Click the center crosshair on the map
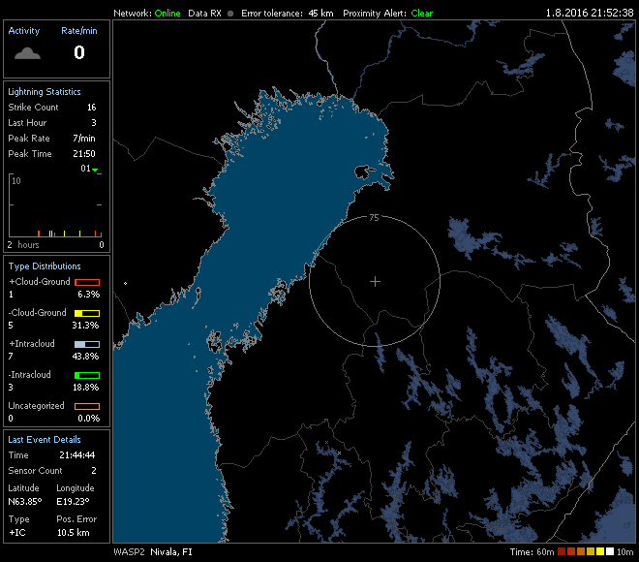639x562 pixels. tap(375, 281)
